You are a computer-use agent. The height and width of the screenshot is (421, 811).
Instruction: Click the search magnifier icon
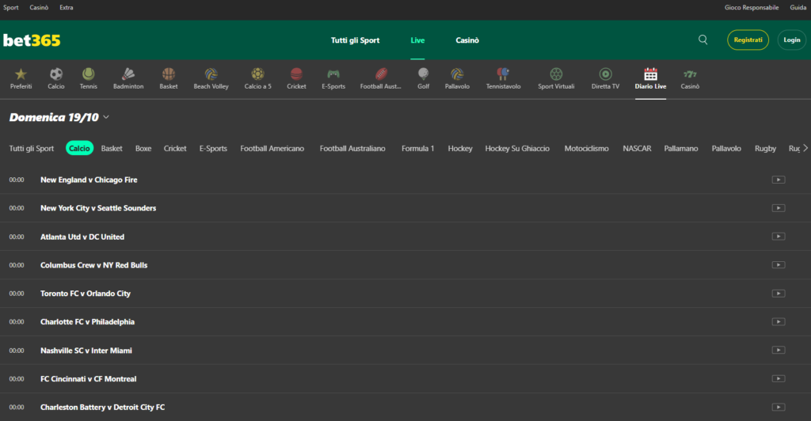point(703,40)
